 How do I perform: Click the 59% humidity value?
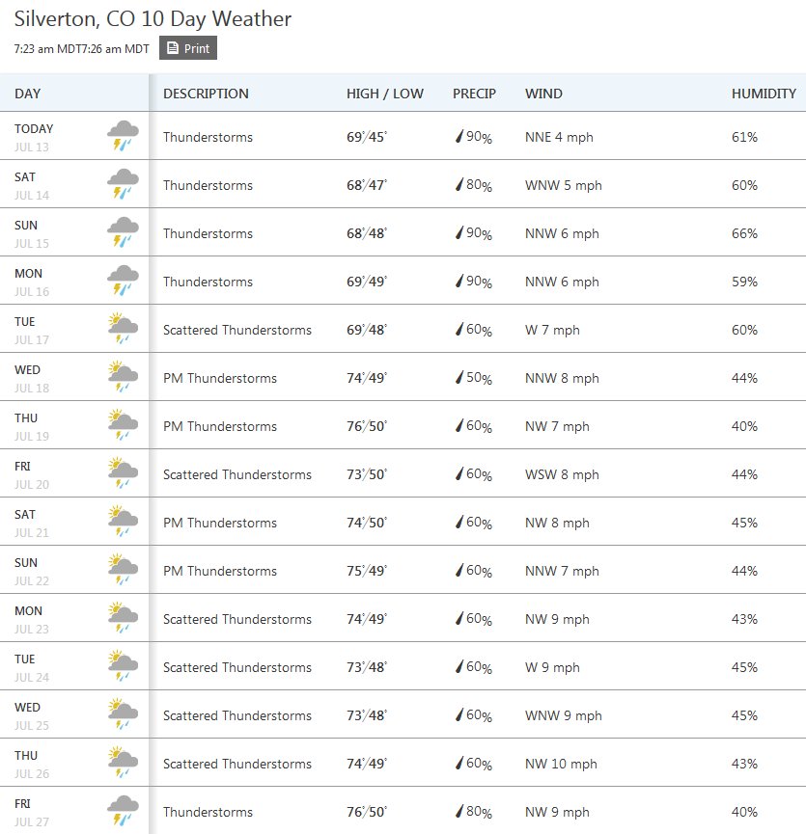tap(744, 282)
